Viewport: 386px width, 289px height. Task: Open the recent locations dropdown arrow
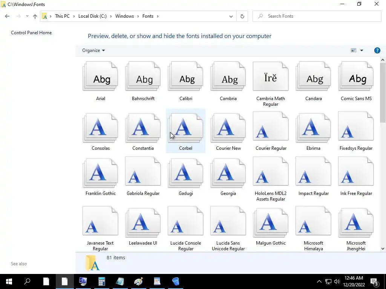[x=27, y=16]
